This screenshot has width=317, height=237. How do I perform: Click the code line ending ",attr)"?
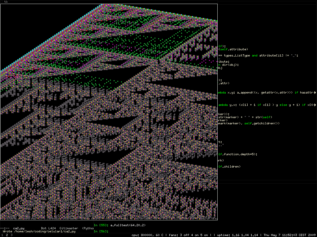pos(224,83)
